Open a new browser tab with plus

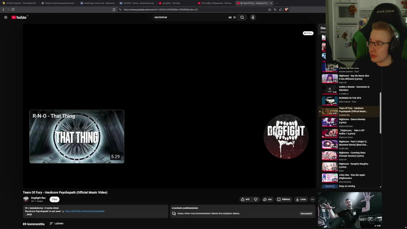coord(277,3)
